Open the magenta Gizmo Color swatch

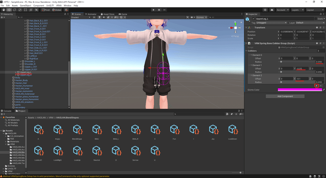click(300, 90)
